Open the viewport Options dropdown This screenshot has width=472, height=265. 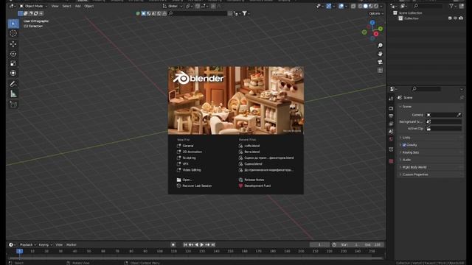[x=375, y=13]
